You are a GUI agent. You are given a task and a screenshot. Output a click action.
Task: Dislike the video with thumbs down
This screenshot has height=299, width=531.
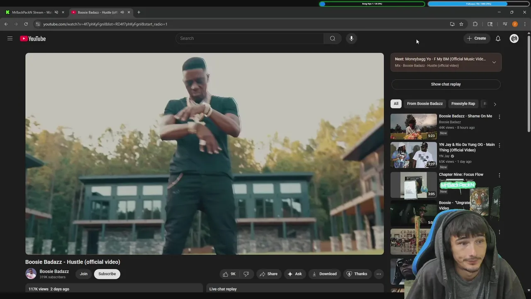click(x=246, y=274)
